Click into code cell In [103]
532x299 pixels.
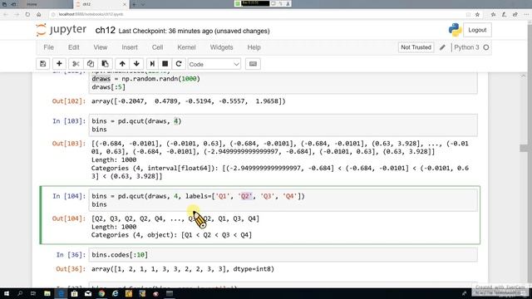(283, 125)
